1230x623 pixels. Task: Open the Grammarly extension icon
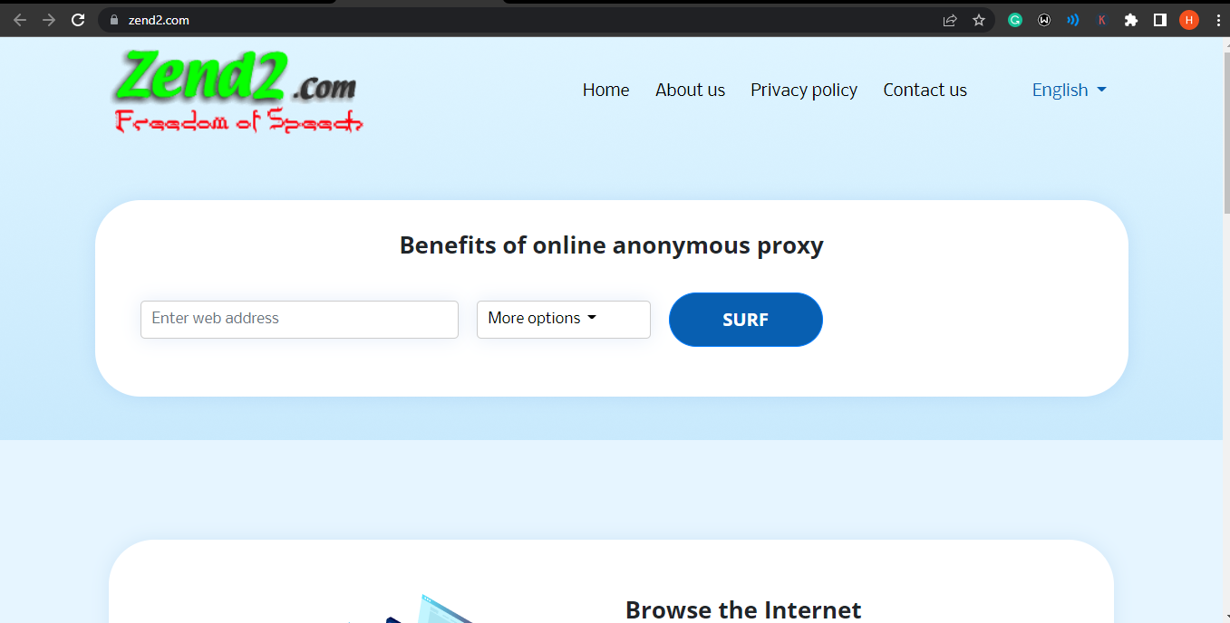[1015, 20]
